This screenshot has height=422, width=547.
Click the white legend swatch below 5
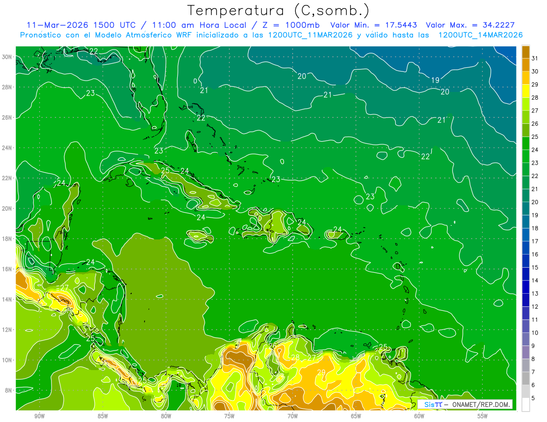click(x=526, y=405)
